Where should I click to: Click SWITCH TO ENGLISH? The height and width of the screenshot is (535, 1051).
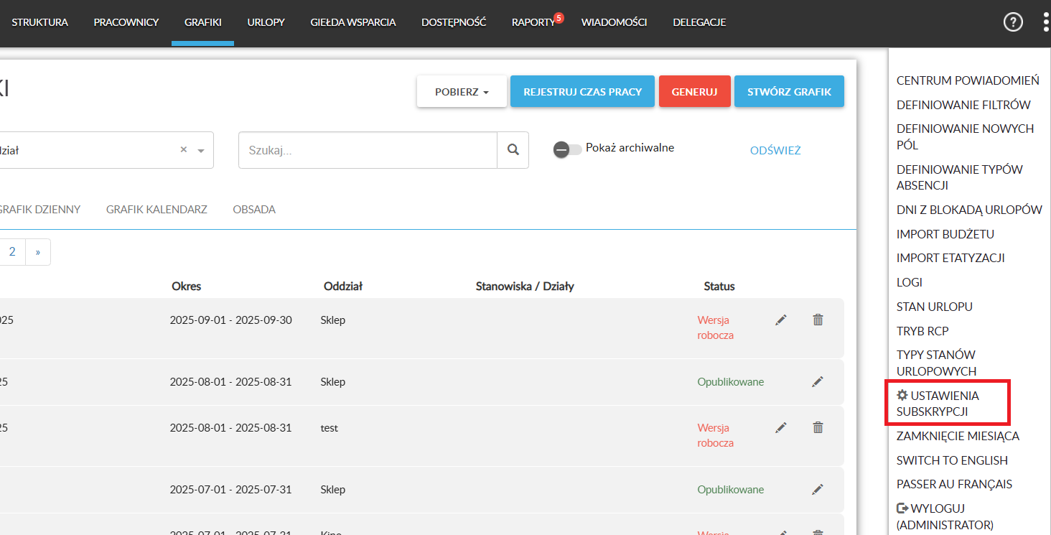952,460
